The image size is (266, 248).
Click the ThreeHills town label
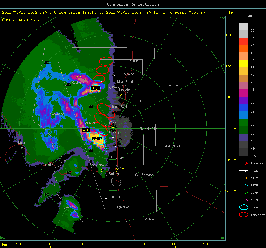(148, 129)
